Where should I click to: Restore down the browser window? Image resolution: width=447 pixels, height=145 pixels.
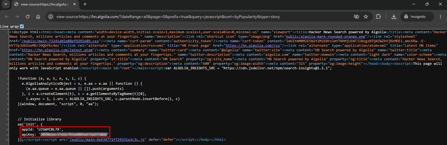coord(427,4)
